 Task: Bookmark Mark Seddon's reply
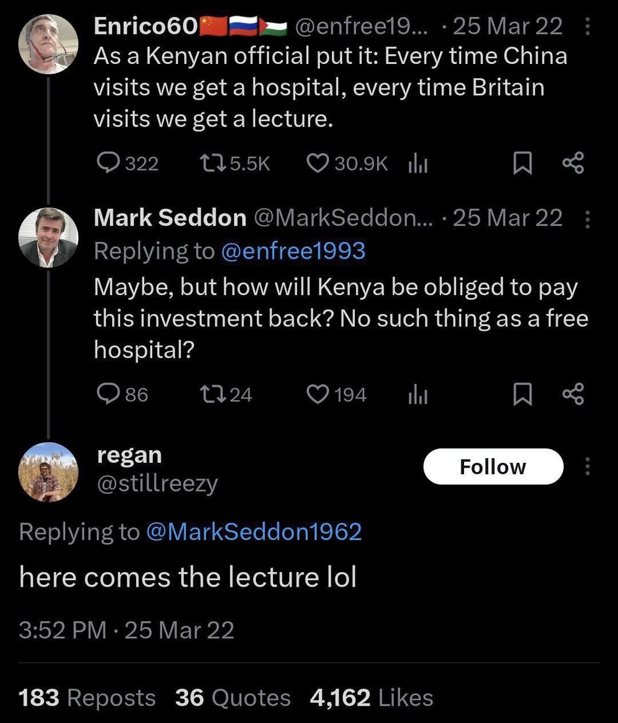(520, 395)
